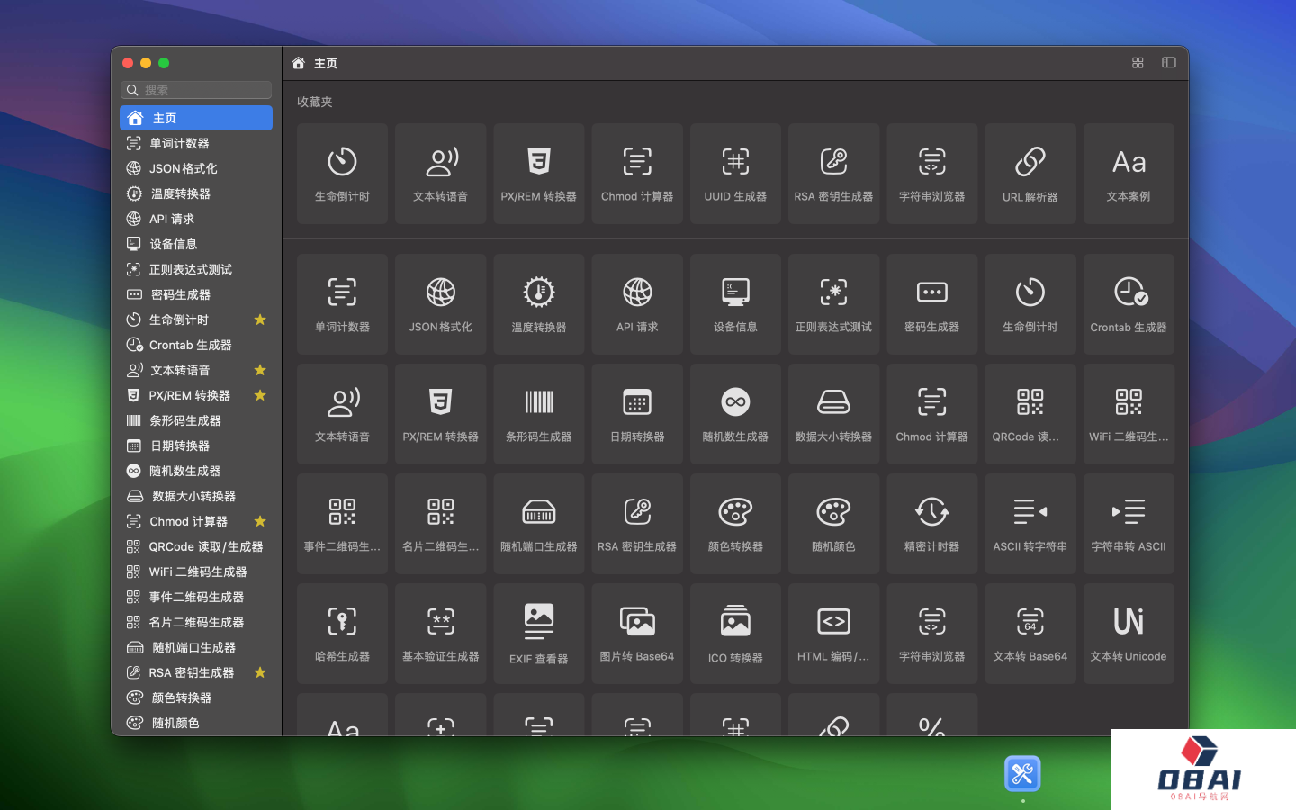This screenshot has height=810, width=1296.
Task: Go to 单词计数器 in the sidebar
Action: [196, 143]
